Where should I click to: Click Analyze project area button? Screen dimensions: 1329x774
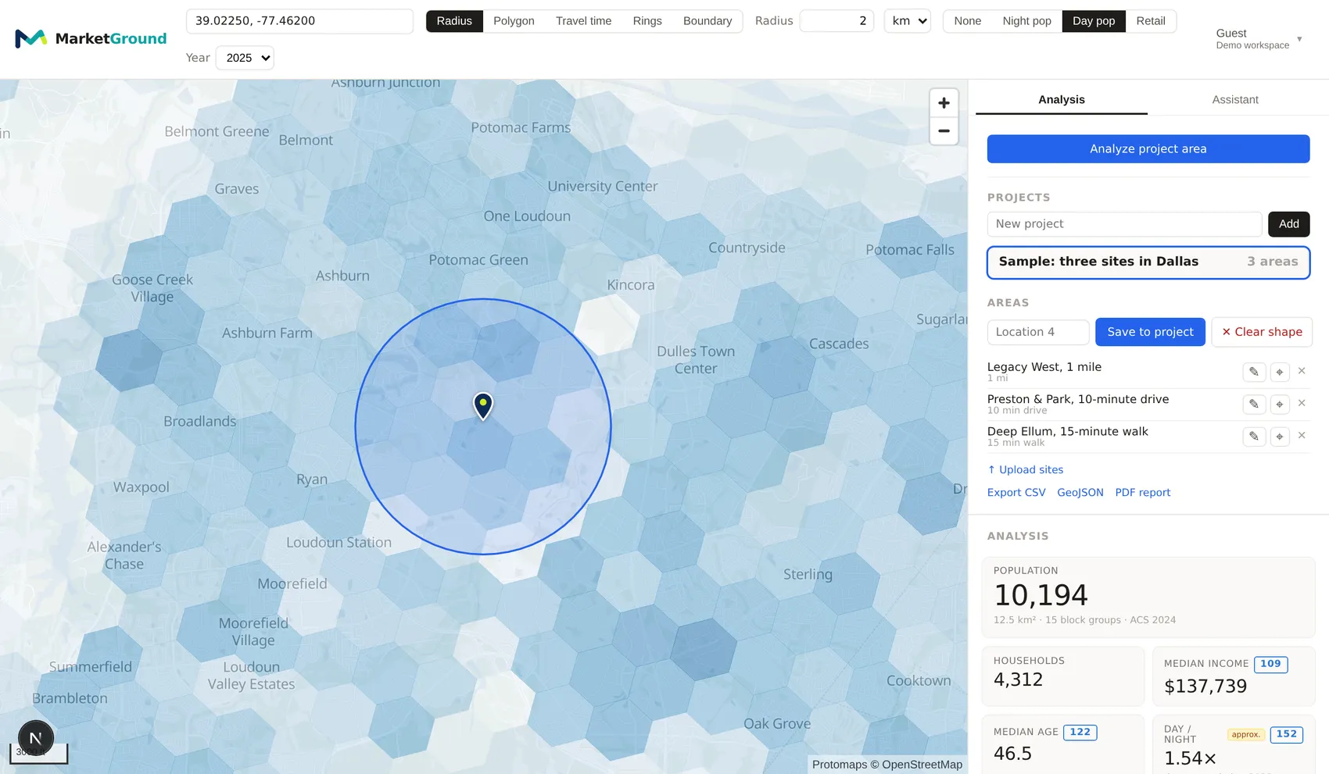[x=1148, y=149]
